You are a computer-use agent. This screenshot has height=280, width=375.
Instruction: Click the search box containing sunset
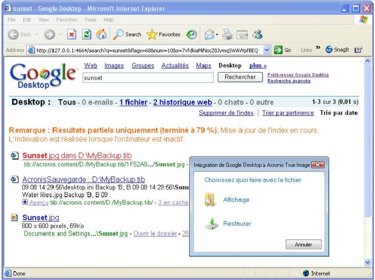[148, 78]
